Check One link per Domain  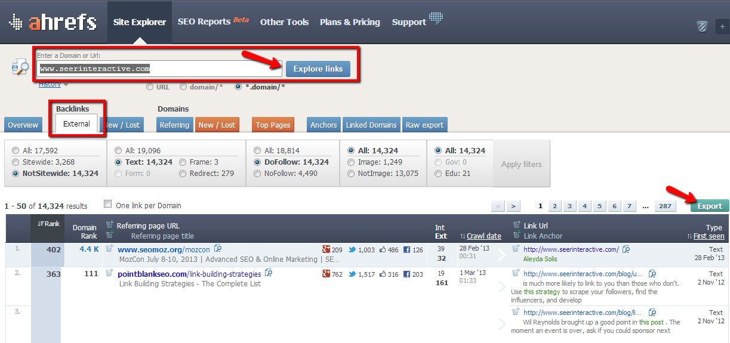[108, 205]
